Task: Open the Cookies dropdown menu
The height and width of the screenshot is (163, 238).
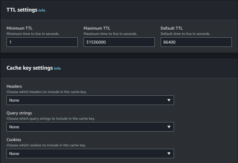Action: coord(90,154)
